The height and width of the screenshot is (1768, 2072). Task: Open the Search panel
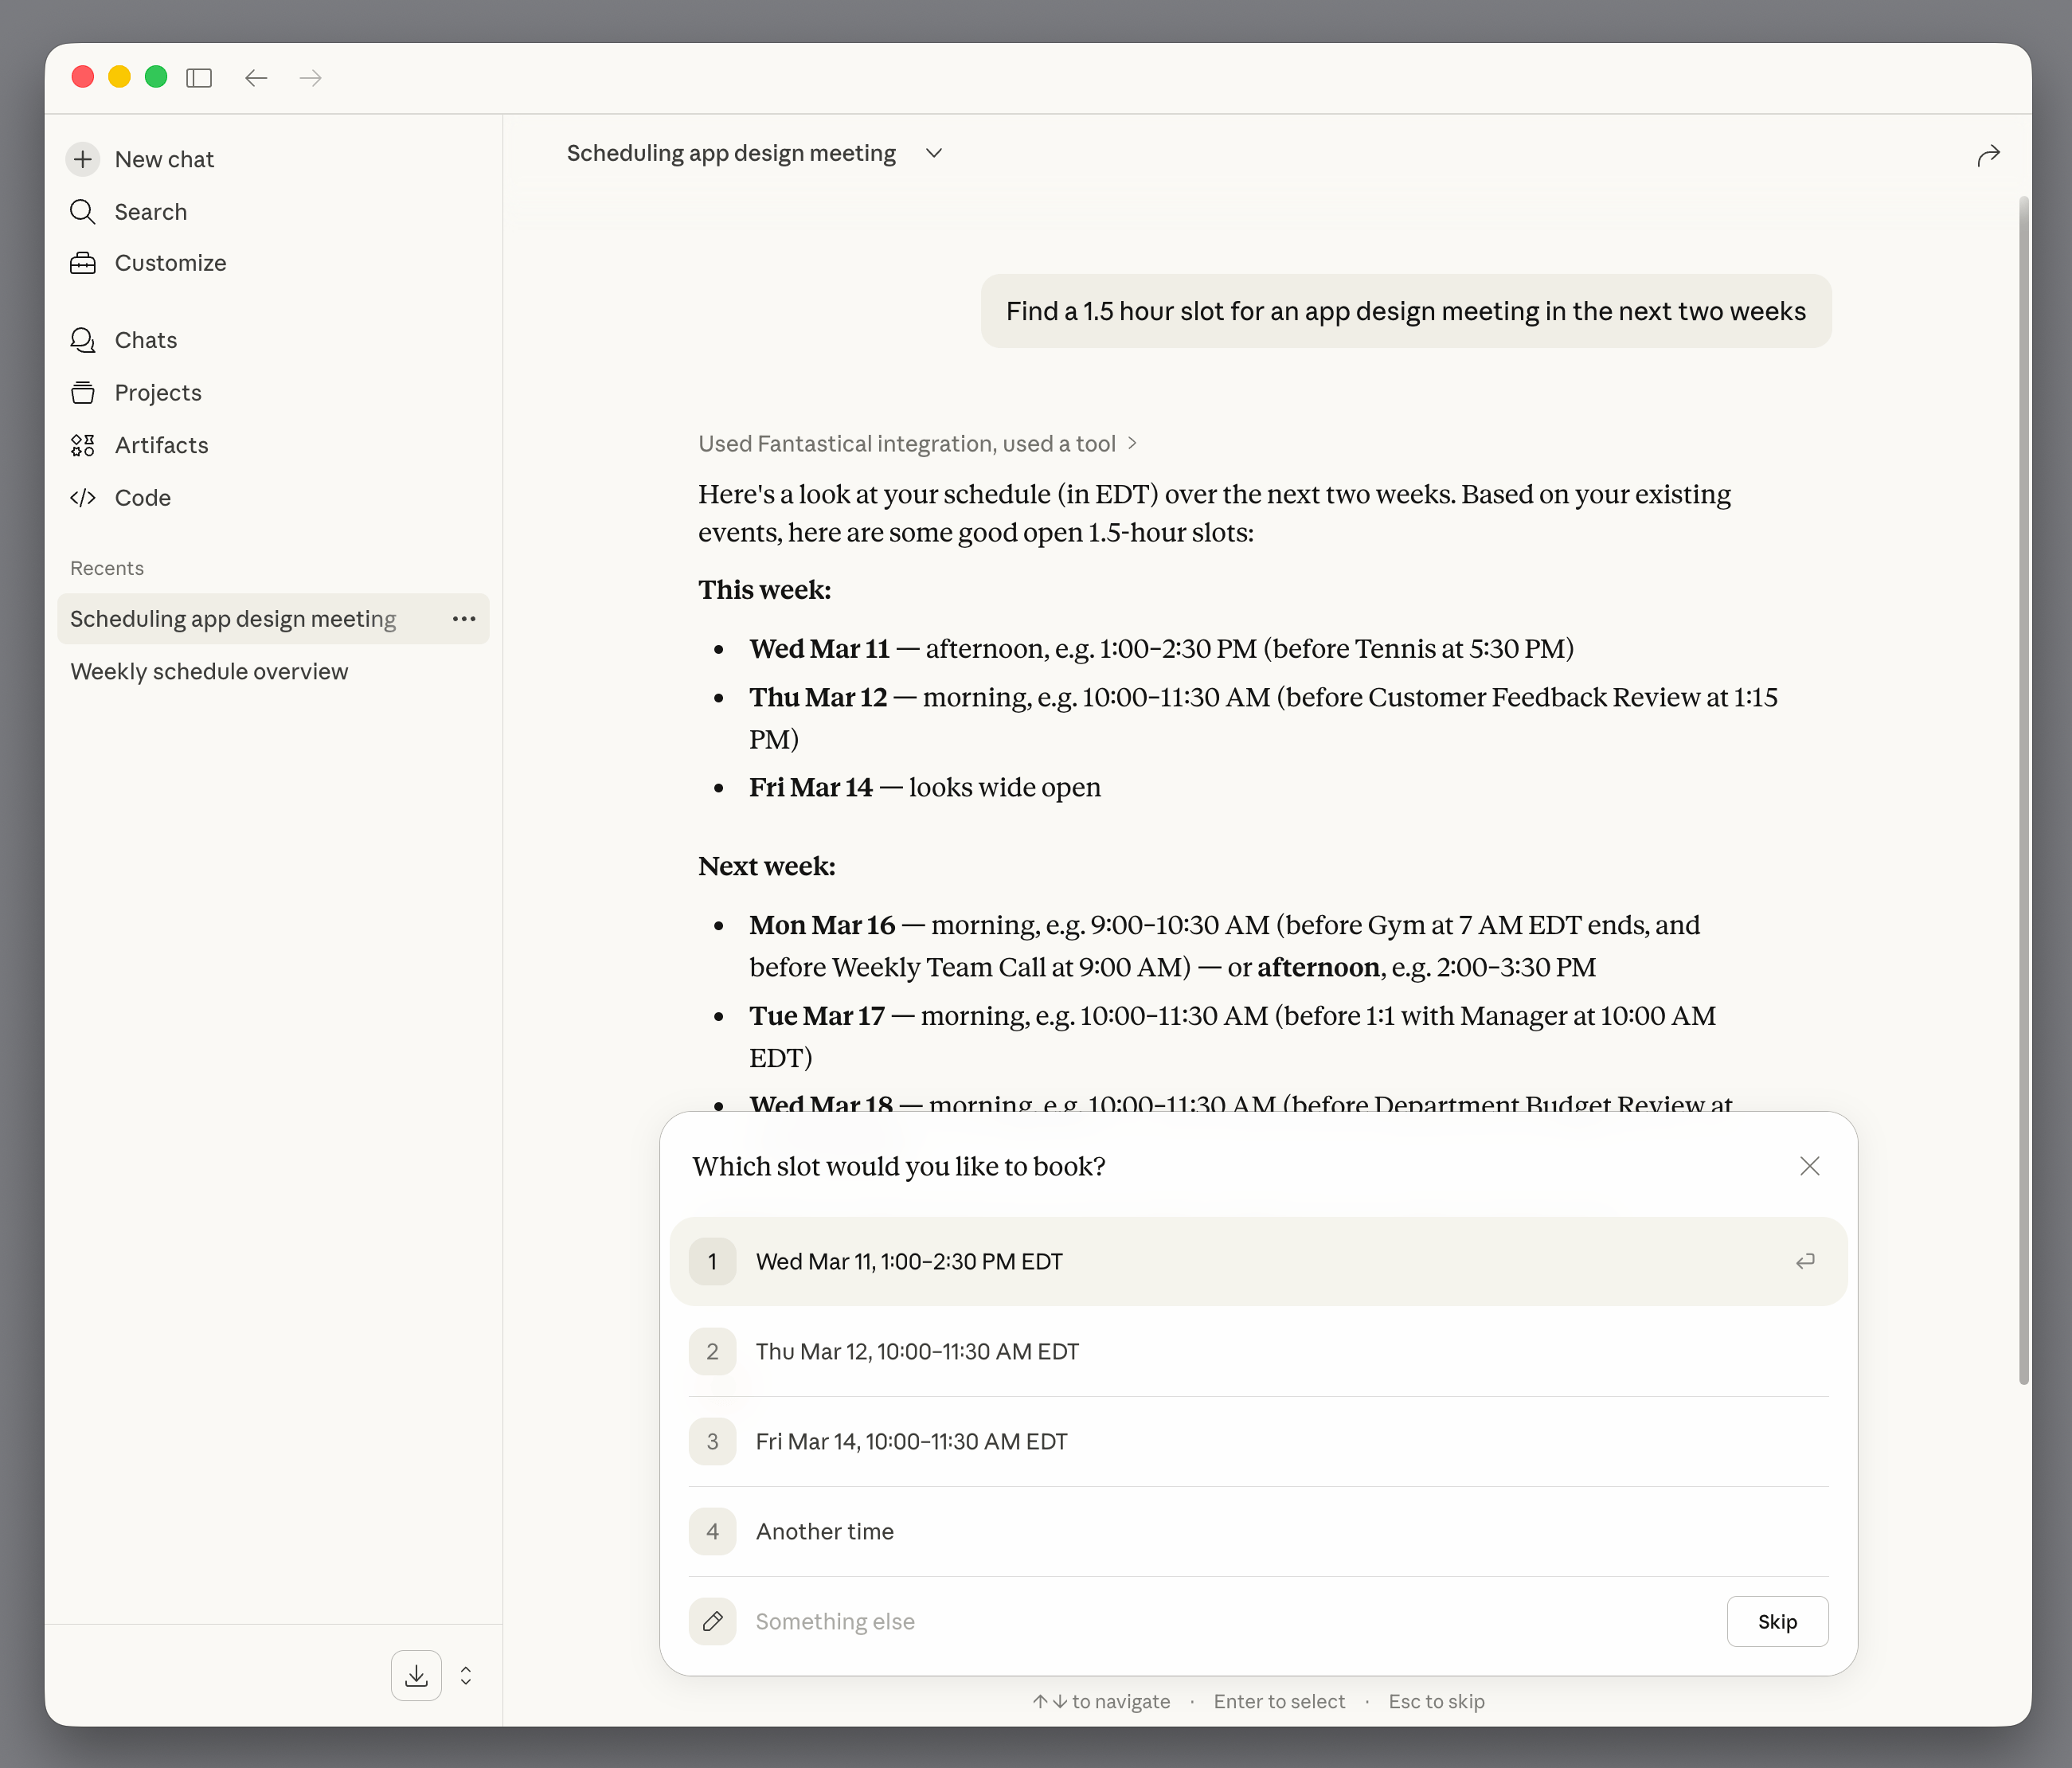151,211
